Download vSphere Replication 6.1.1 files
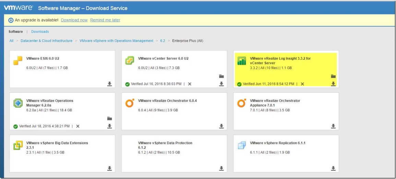This screenshot has width=396, height=179. (333, 168)
